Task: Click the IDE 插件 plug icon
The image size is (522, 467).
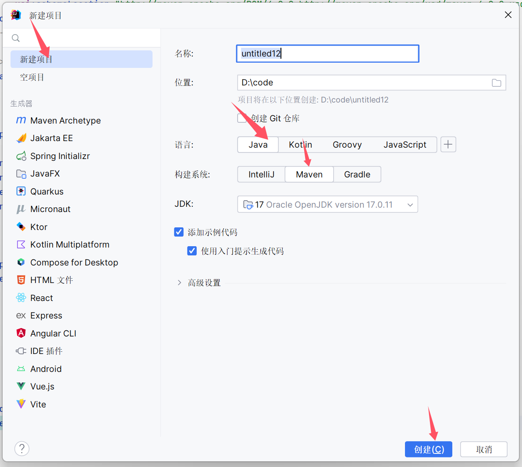Action: tap(21, 351)
